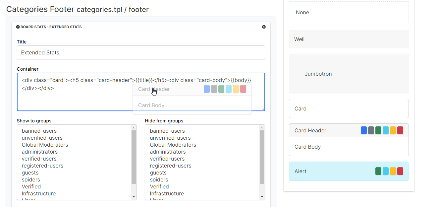
Task: Collapse the Board Stats widget panel chevron
Action: click(x=18, y=27)
